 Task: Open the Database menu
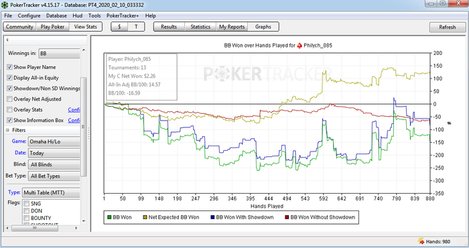(x=56, y=15)
